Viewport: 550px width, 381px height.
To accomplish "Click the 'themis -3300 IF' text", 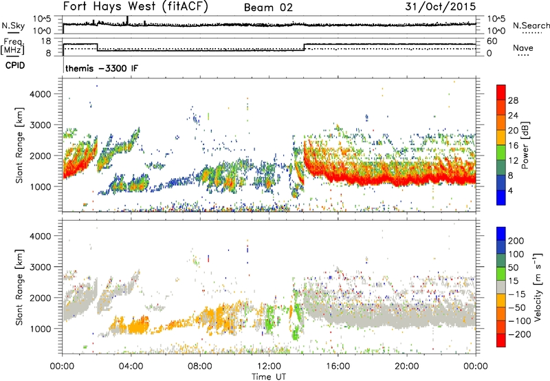I will point(102,68).
